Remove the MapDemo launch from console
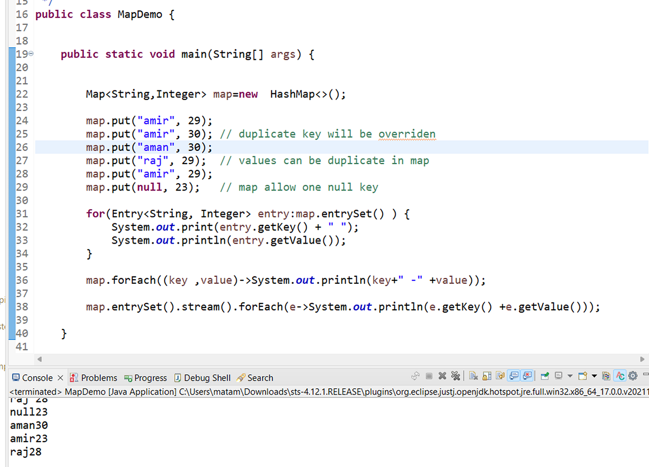Viewport: 649px width, 467px height. coord(442,376)
